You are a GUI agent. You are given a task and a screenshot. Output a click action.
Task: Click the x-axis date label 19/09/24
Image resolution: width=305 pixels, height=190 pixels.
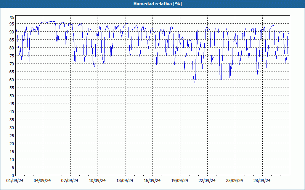(x=180, y=180)
